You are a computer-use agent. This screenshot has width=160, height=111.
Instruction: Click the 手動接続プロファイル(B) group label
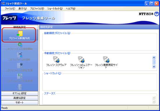coord(57,53)
